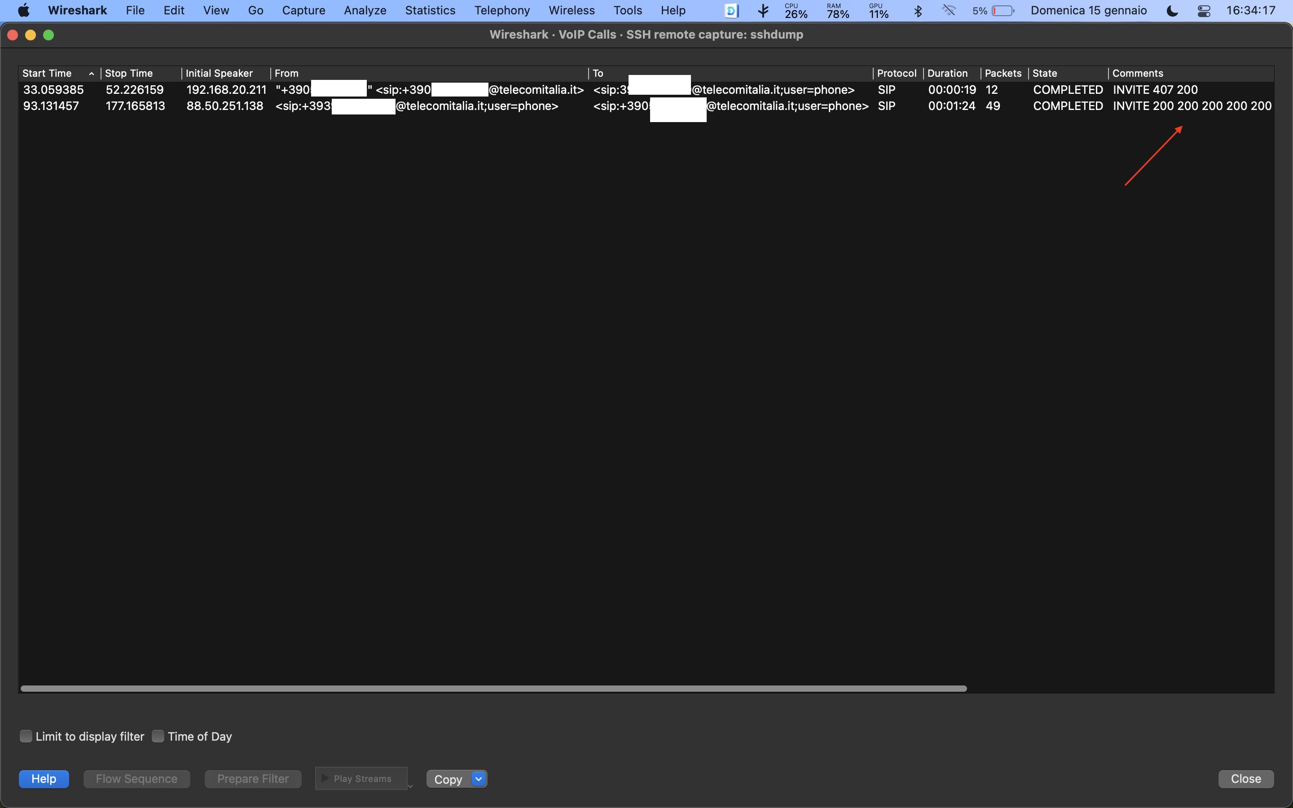
Task: Click the Help button
Action: pos(44,779)
